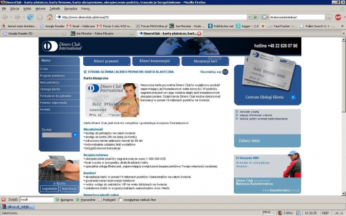Expand the tab list dropdown arrow
Viewport: 346px width, 216px height.
coord(344,33)
